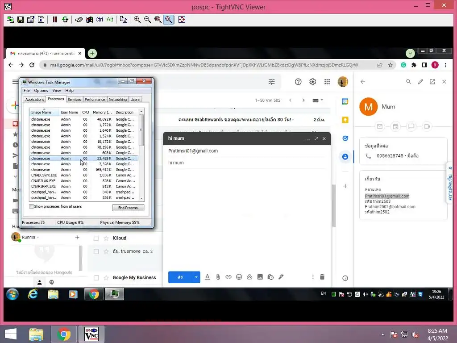This screenshot has width=457, height=343.
Task: Open the View menu in Task Manager
Action: [57, 91]
